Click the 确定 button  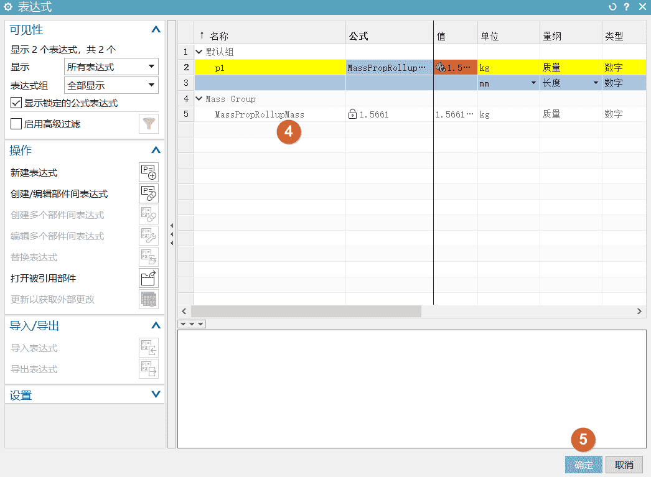click(583, 465)
